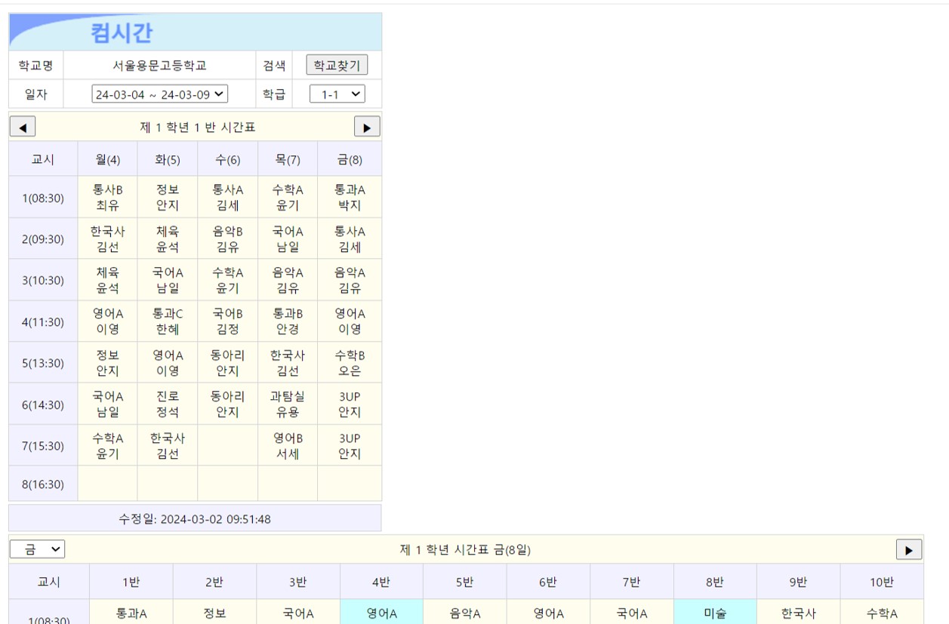This screenshot has height=624, width=949.
Task: Click the 목(7) column header
Action: point(288,159)
